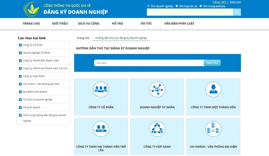269x156 pixels.
Task: Open Tổ chức lại doanh nghiệp sidebar link
Action: (38, 100)
